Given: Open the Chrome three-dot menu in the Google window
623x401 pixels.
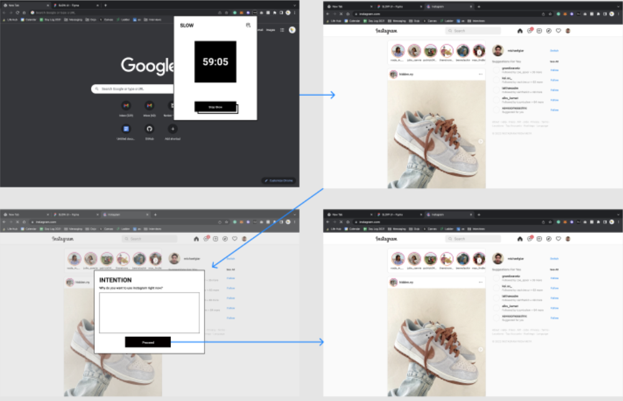Looking at the screenshot, I should pos(294,12).
